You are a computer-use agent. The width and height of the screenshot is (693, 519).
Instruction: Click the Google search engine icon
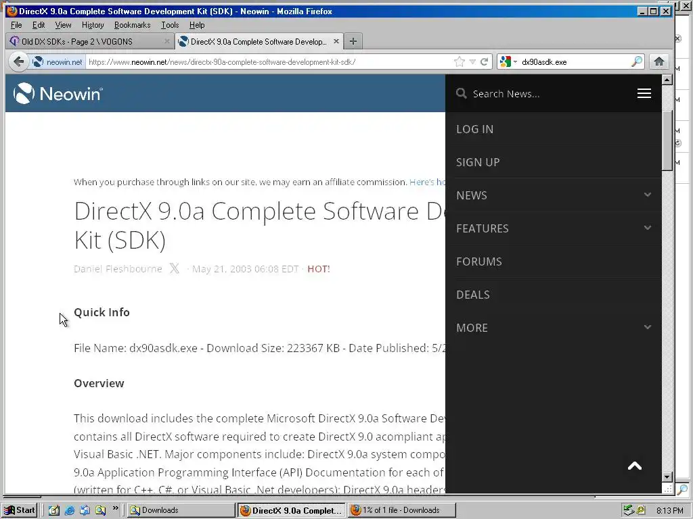tap(505, 61)
